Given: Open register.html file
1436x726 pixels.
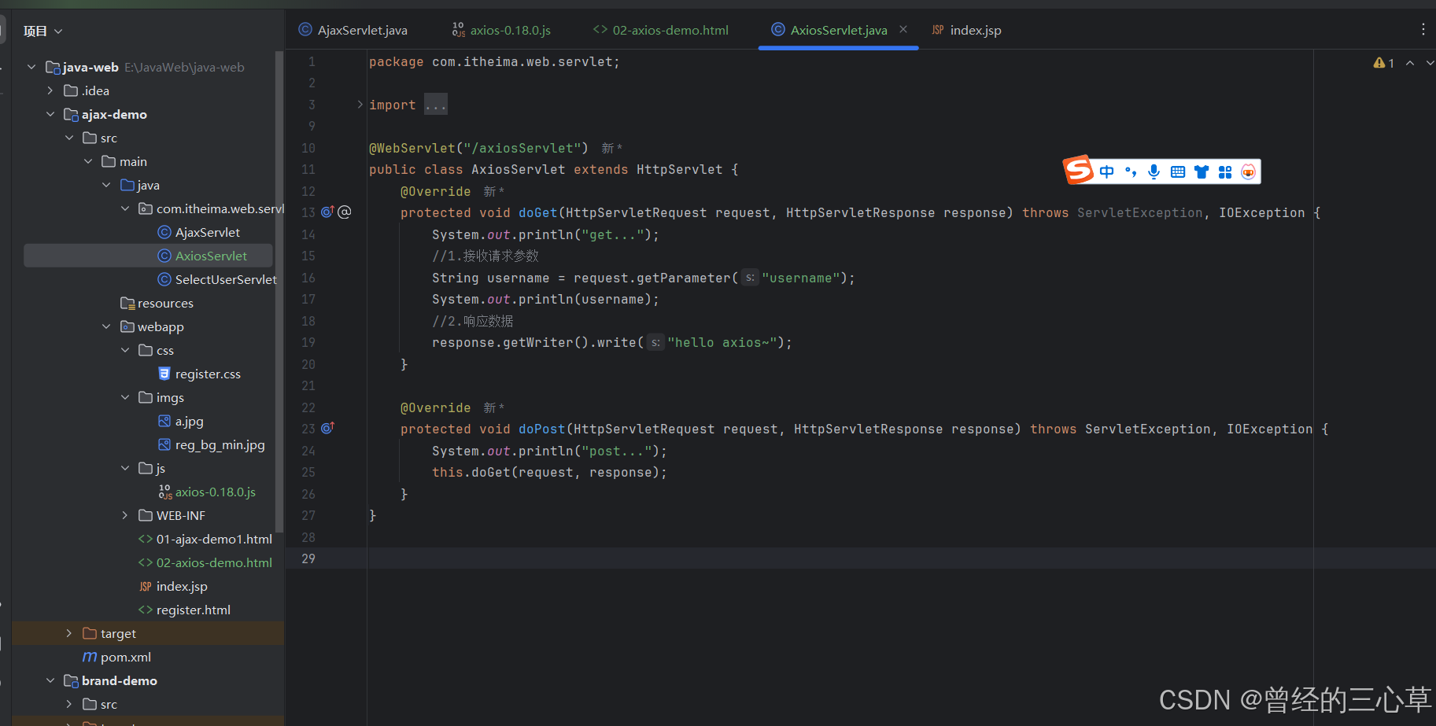Looking at the screenshot, I should (x=184, y=610).
